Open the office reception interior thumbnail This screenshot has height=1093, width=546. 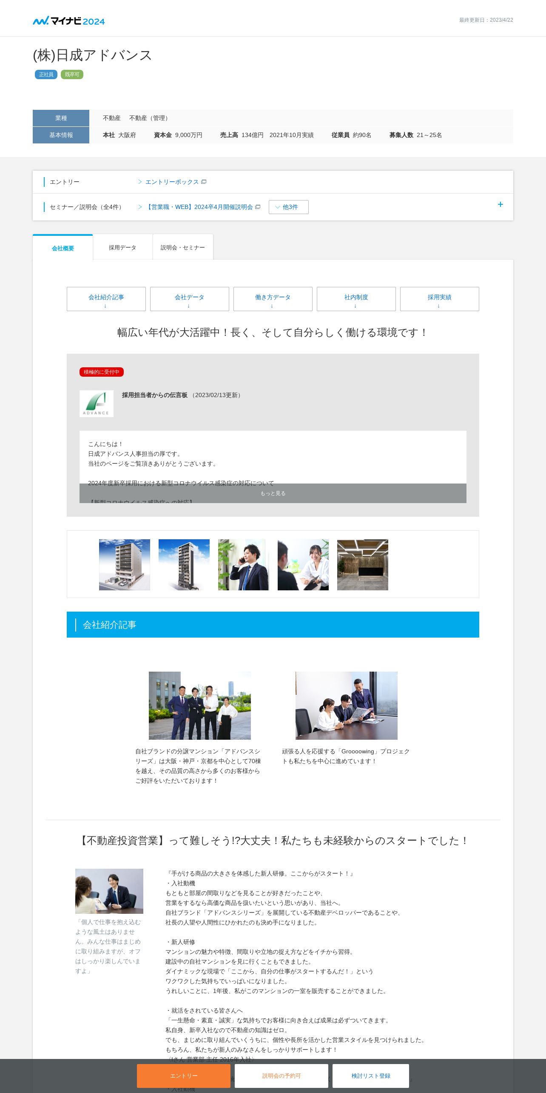363,565
